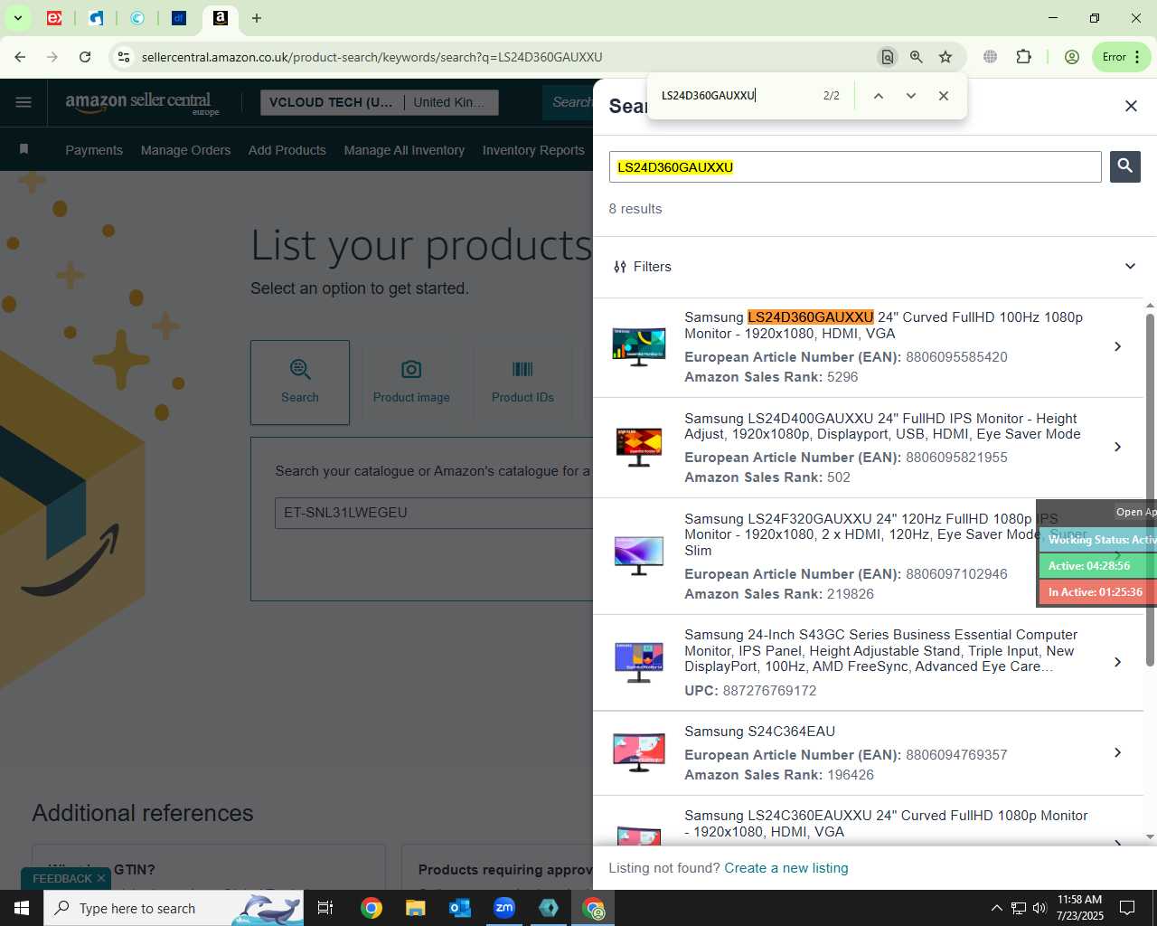View site information icon in address bar
The height and width of the screenshot is (926, 1157).
coord(124,57)
